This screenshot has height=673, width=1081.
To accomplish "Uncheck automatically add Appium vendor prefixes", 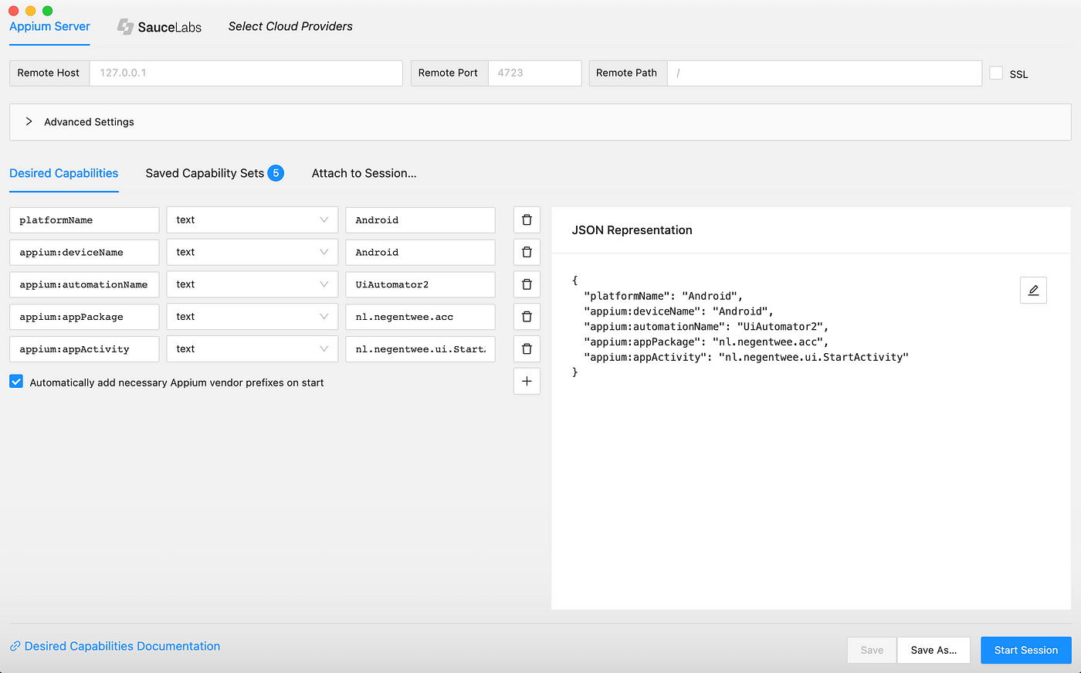I will coord(16,382).
